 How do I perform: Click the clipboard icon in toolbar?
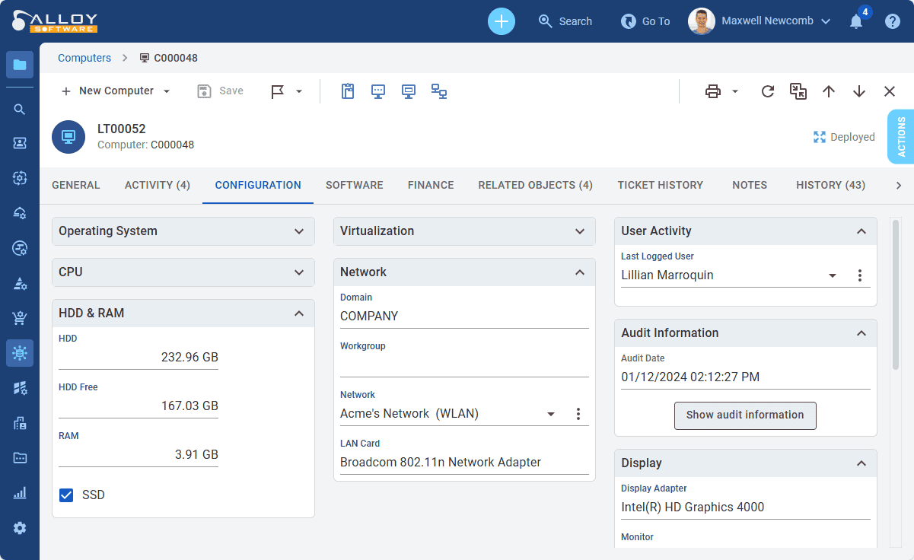348,91
